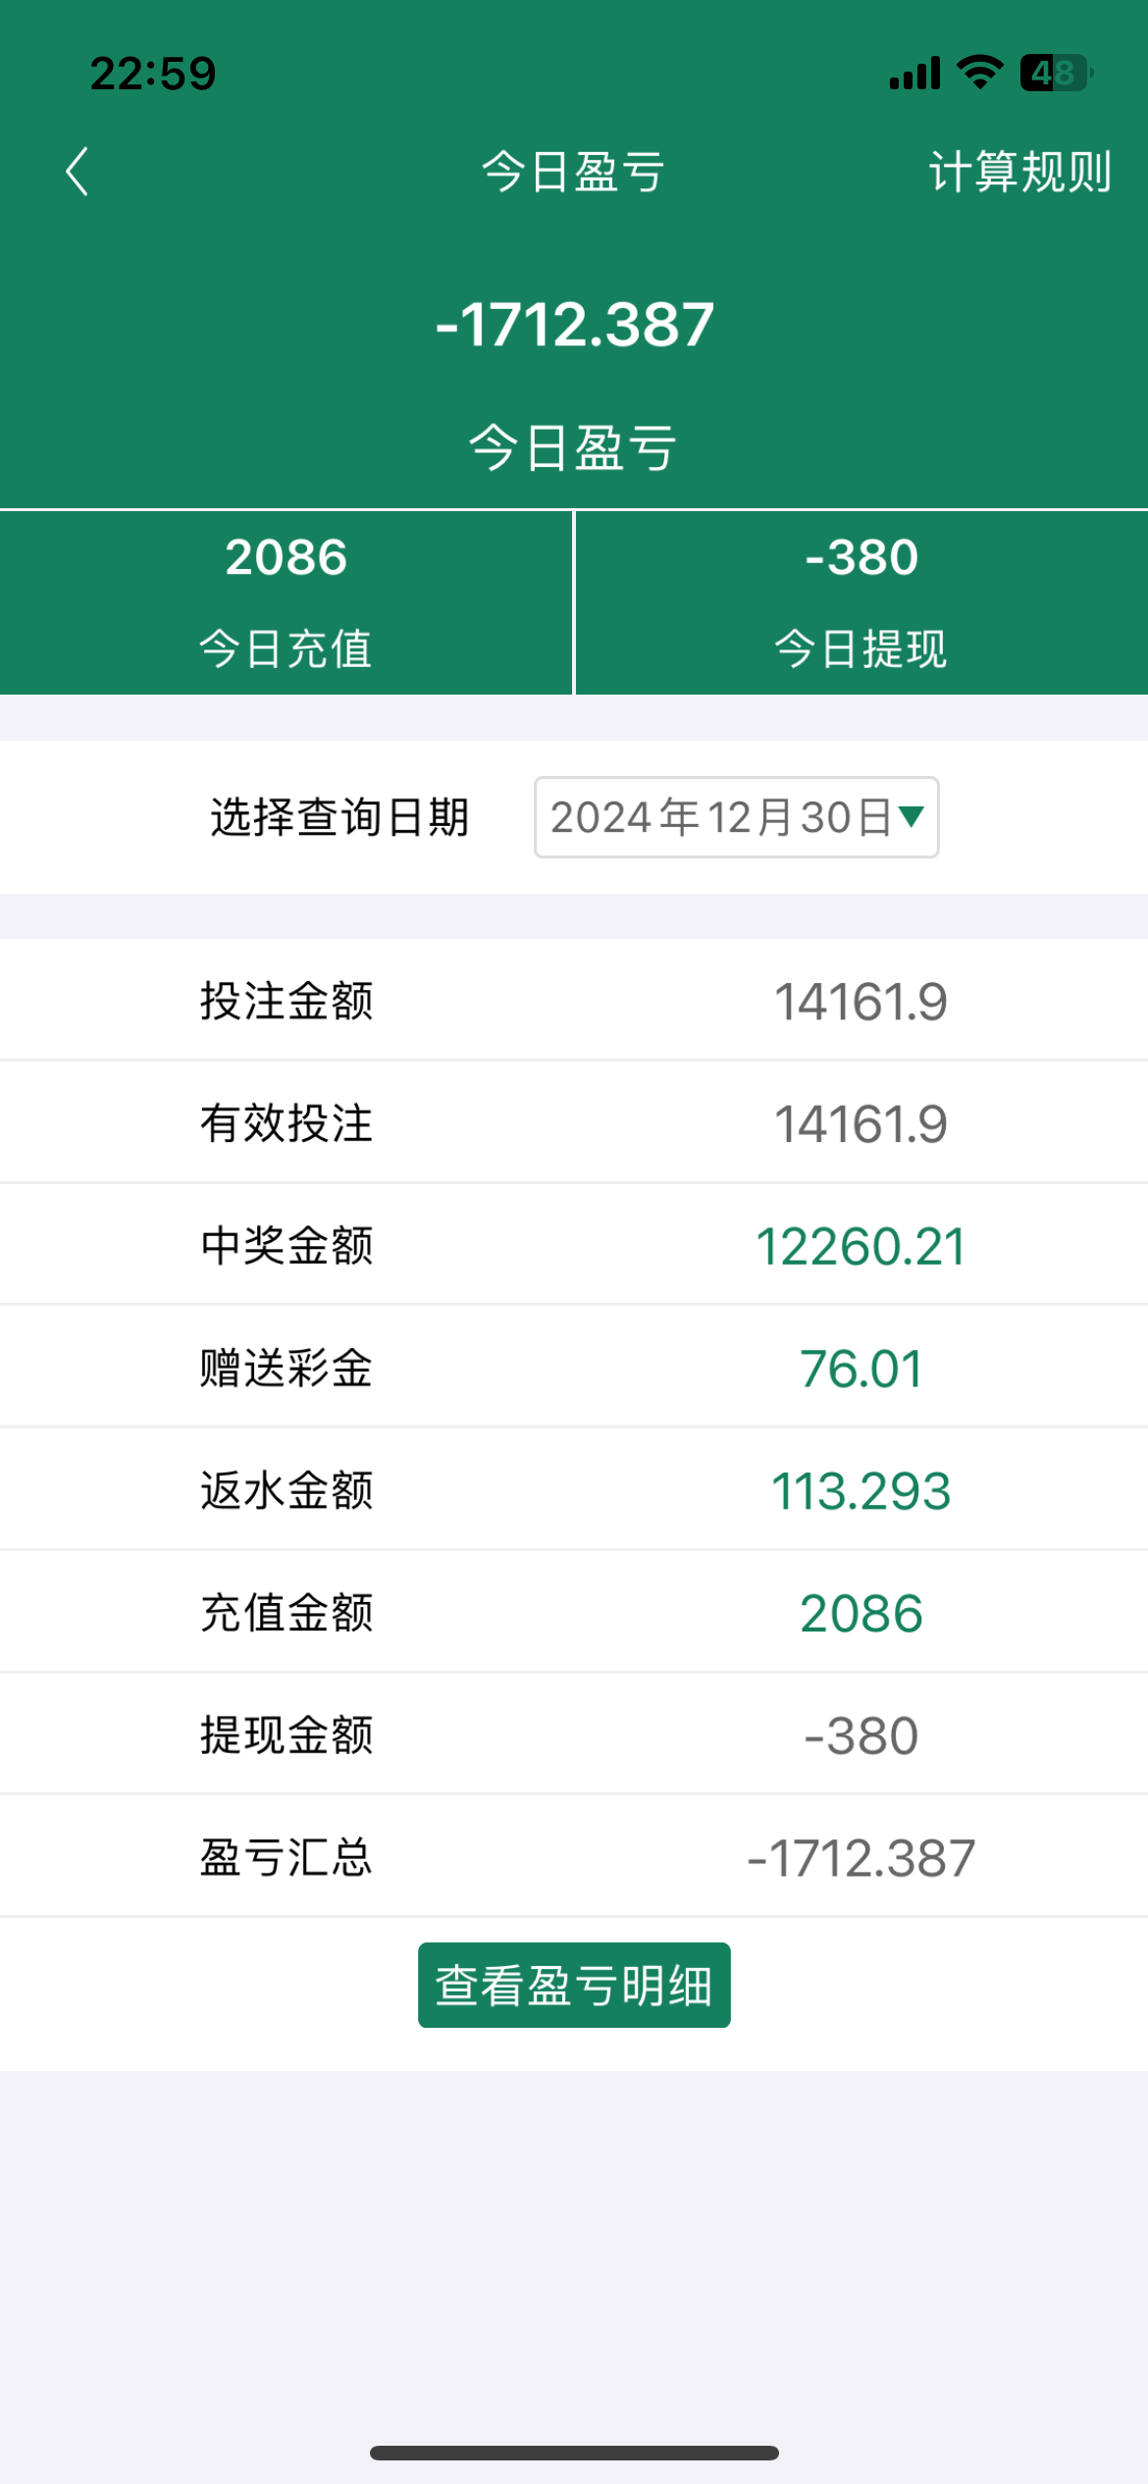The height and width of the screenshot is (2484, 1148).
Task: Tap the 赠送彩金 row
Action: tap(574, 1368)
